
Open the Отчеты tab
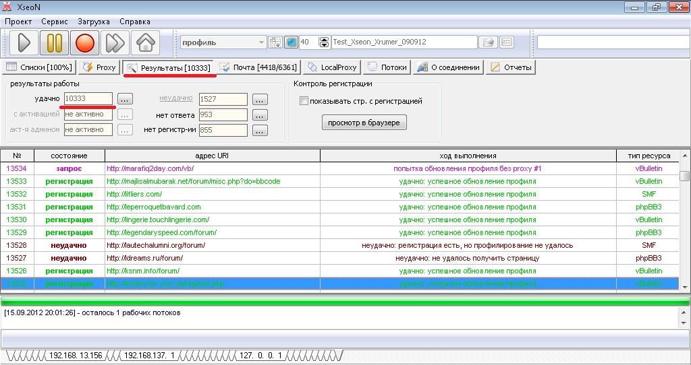511,67
